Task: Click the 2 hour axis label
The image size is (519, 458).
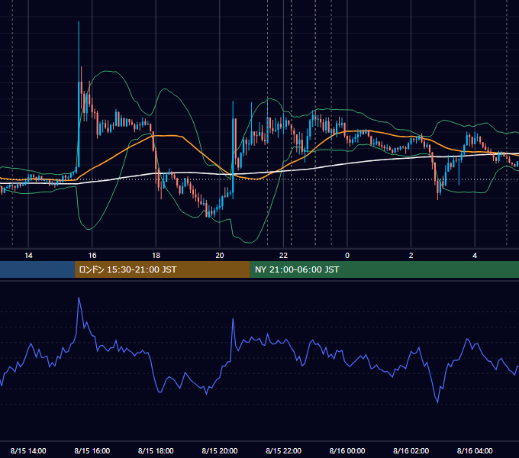Action: point(411,256)
